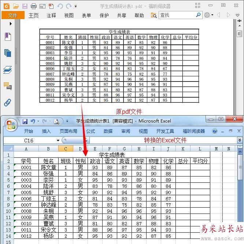The image size is (244, 244).
Task: Open the 保护 tab in Foxit
Action: pyautogui.click(x=104, y=15)
